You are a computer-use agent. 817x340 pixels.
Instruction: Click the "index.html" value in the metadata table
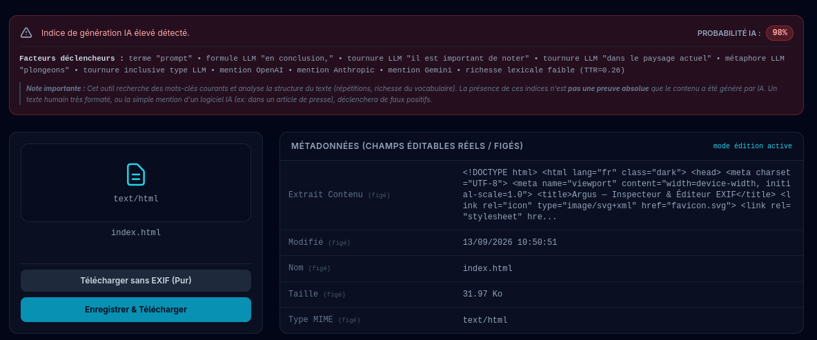(x=488, y=268)
